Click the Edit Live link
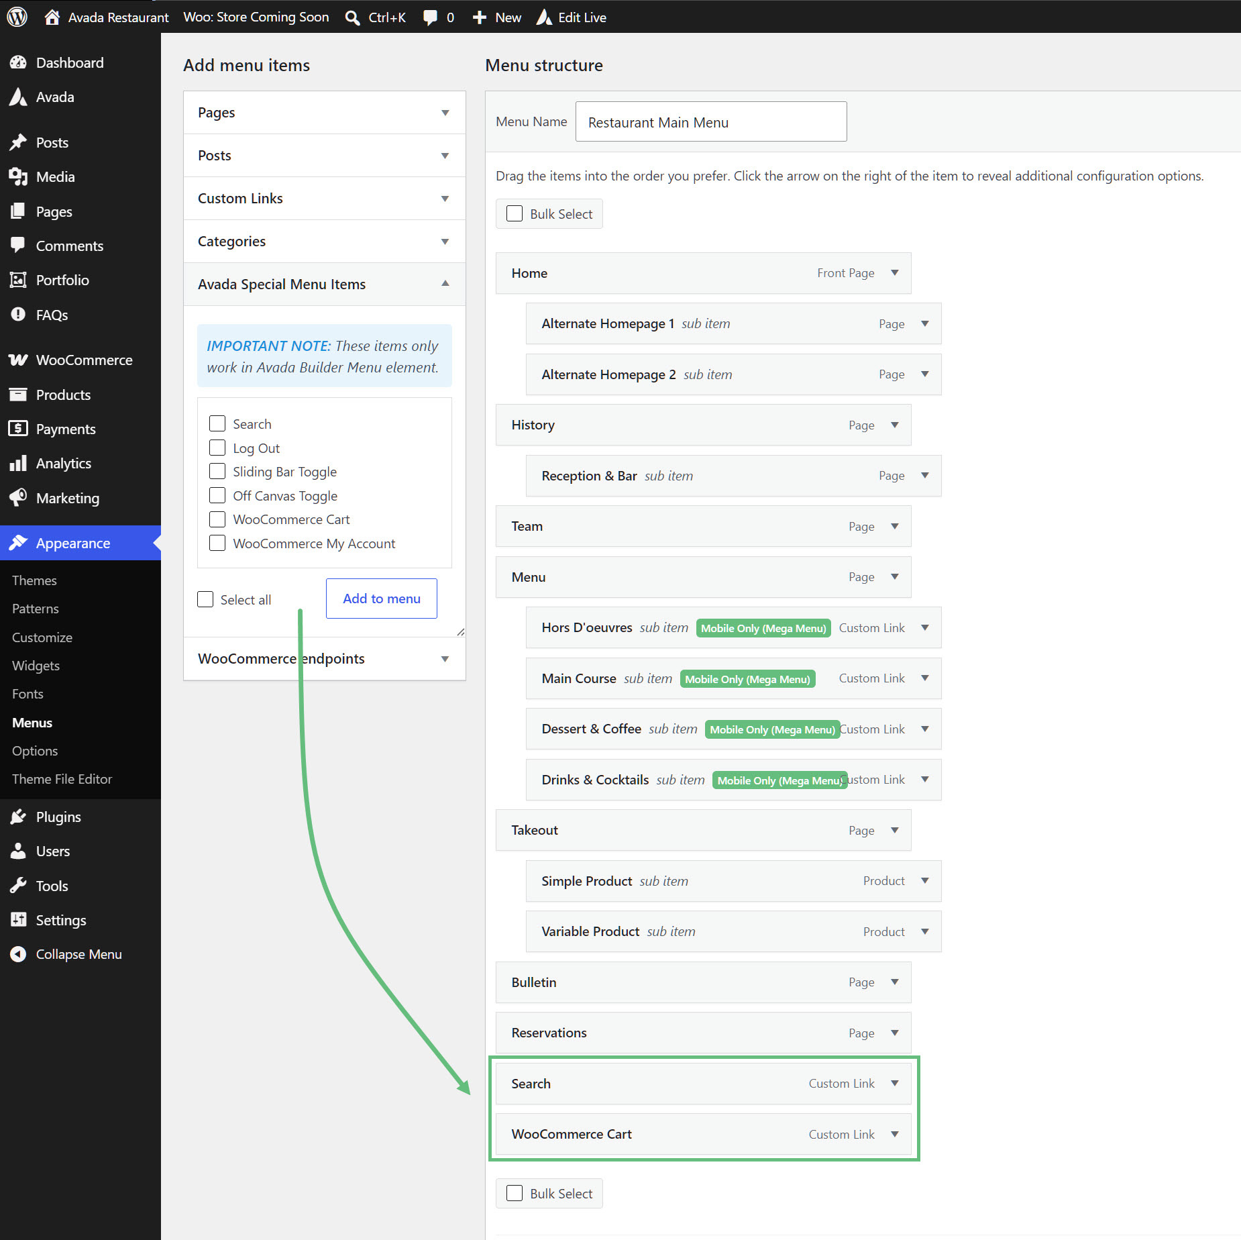Viewport: 1241px width, 1240px height. 582,17
